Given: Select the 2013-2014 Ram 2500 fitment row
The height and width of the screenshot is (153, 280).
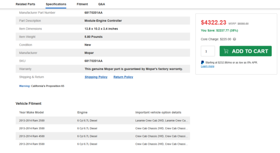Looking at the screenshot, I should click(103, 120).
